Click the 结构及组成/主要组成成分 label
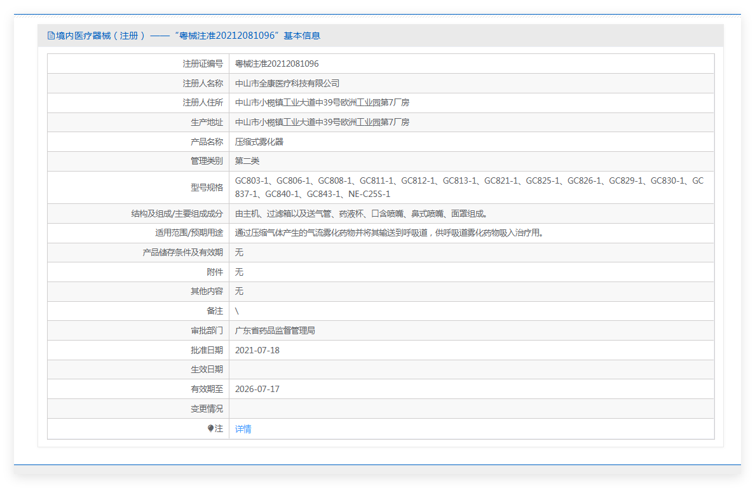The height and width of the screenshot is (488, 755). pyautogui.click(x=177, y=213)
